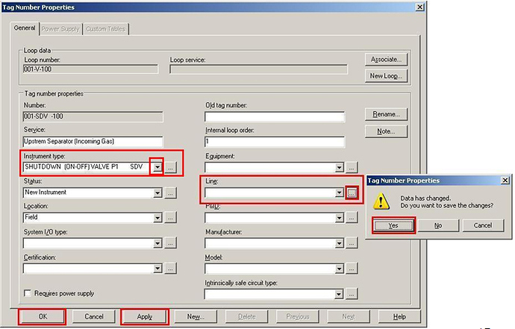This screenshot has height=329, width=515.
Task: Open browse button next to Location
Action: (x=170, y=217)
